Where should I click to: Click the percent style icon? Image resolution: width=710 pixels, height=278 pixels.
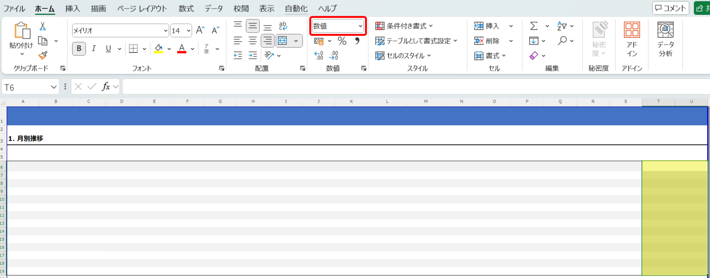click(x=342, y=41)
